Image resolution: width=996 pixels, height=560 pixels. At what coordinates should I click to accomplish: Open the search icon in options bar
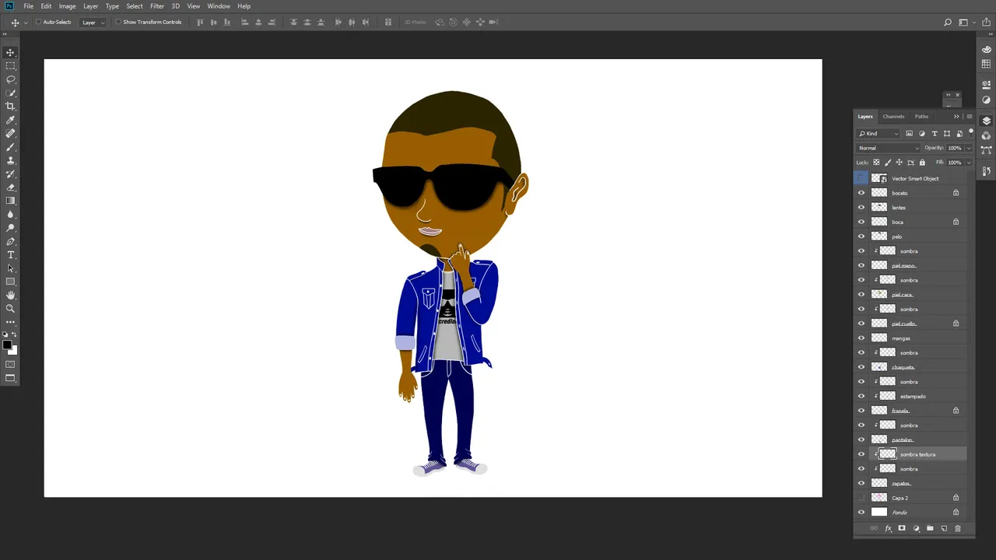[947, 22]
